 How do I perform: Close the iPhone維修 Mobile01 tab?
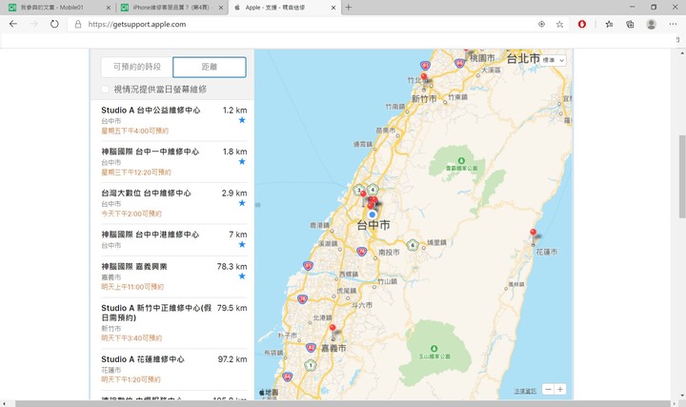pyautogui.click(x=221, y=8)
